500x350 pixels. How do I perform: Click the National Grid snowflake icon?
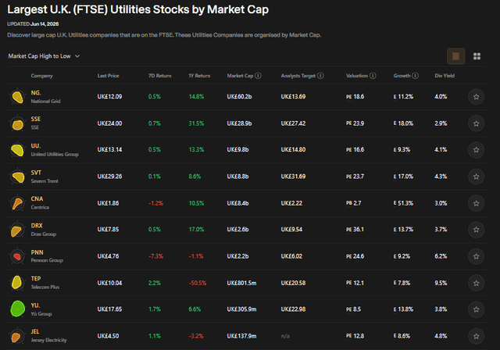click(x=17, y=97)
